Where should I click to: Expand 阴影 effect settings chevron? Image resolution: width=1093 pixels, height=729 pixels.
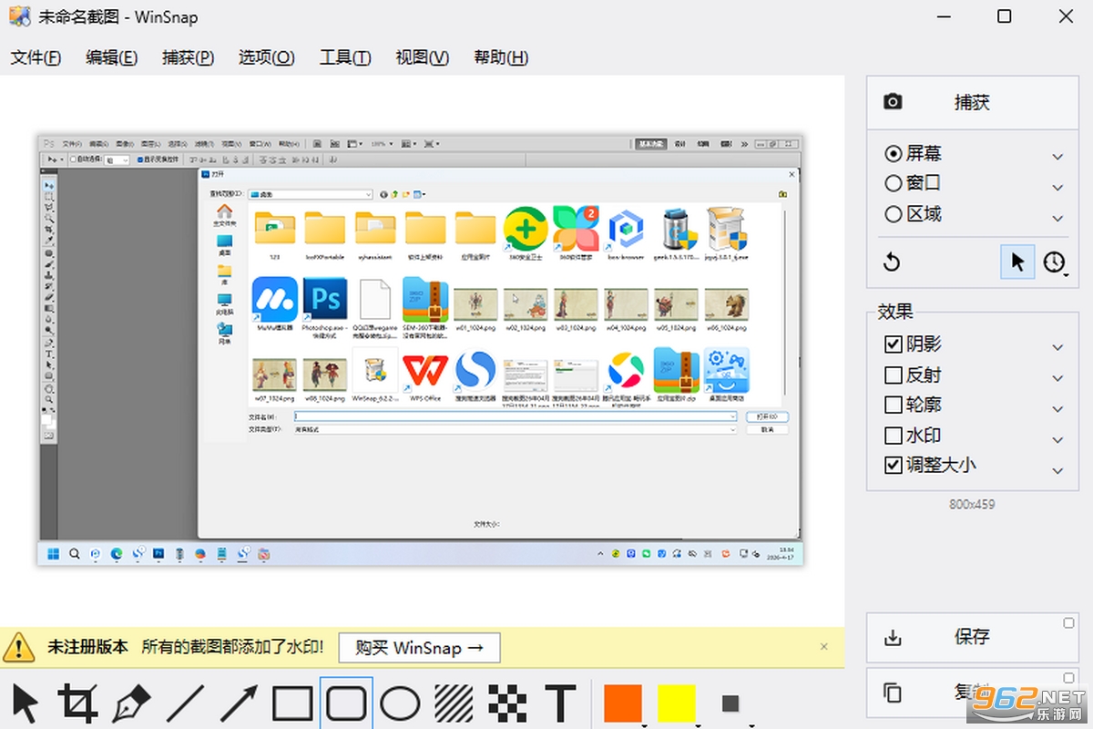pos(1057,347)
